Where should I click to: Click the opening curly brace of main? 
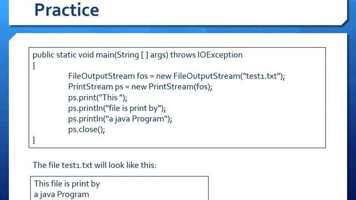pyautogui.click(x=34, y=66)
